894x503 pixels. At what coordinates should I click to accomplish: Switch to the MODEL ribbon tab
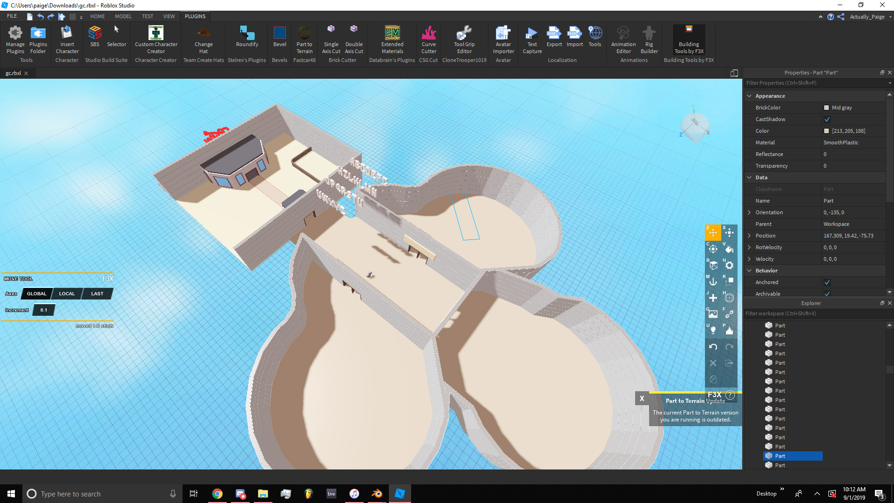[x=123, y=16]
